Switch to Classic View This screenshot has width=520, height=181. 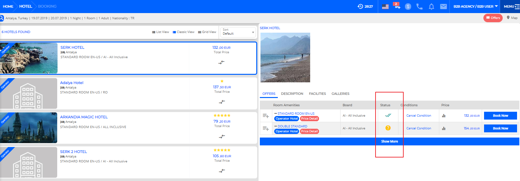coord(183,32)
